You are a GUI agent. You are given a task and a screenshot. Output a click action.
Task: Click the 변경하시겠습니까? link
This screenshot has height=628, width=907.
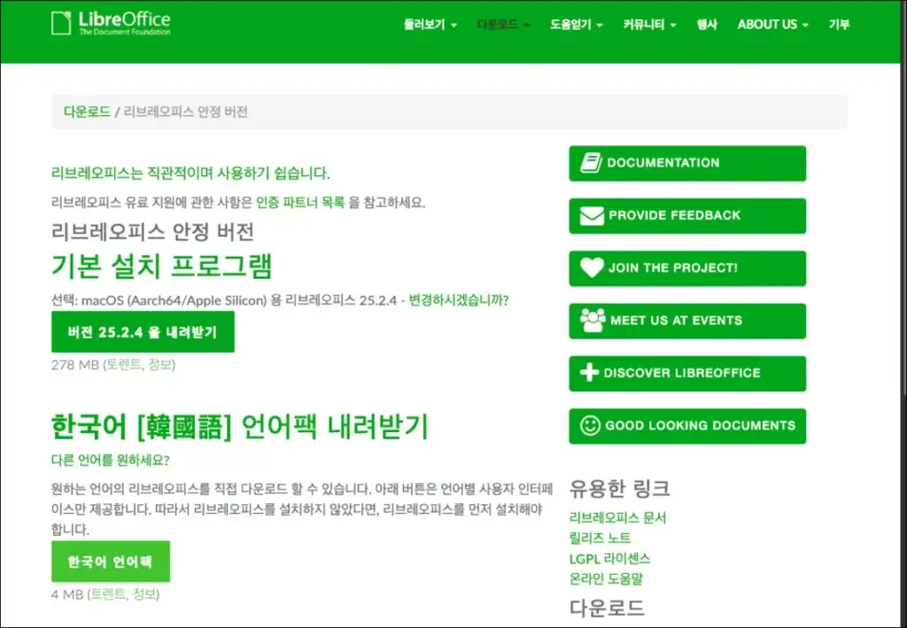tap(458, 300)
